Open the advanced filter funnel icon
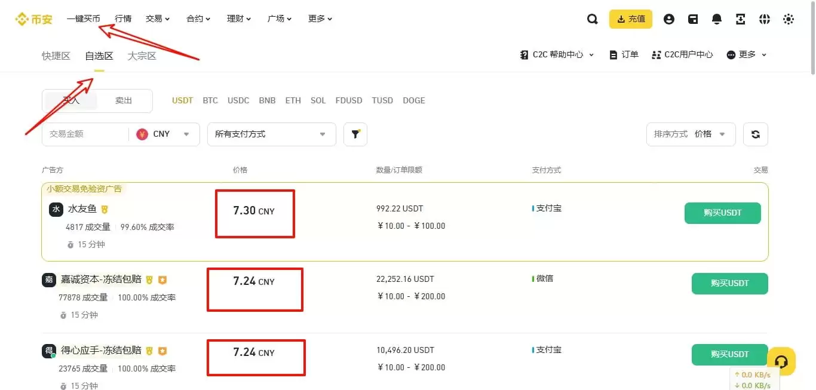This screenshot has height=390, width=816. pyautogui.click(x=355, y=134)
